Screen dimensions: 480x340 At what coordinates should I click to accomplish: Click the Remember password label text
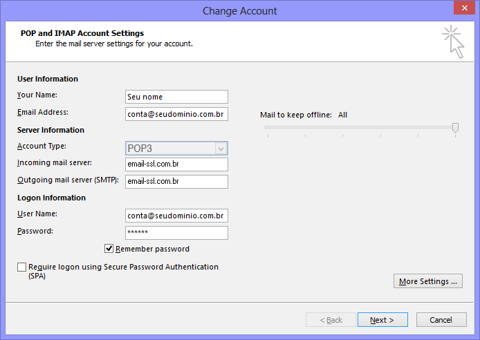click(x=152, y=249)
